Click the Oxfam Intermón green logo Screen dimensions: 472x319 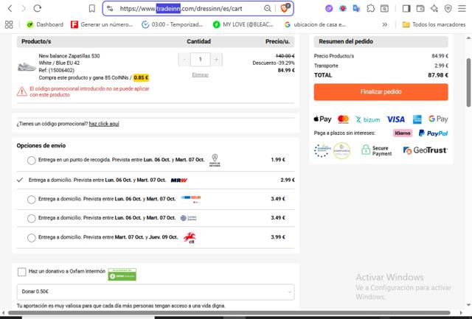tap(122, 274)
